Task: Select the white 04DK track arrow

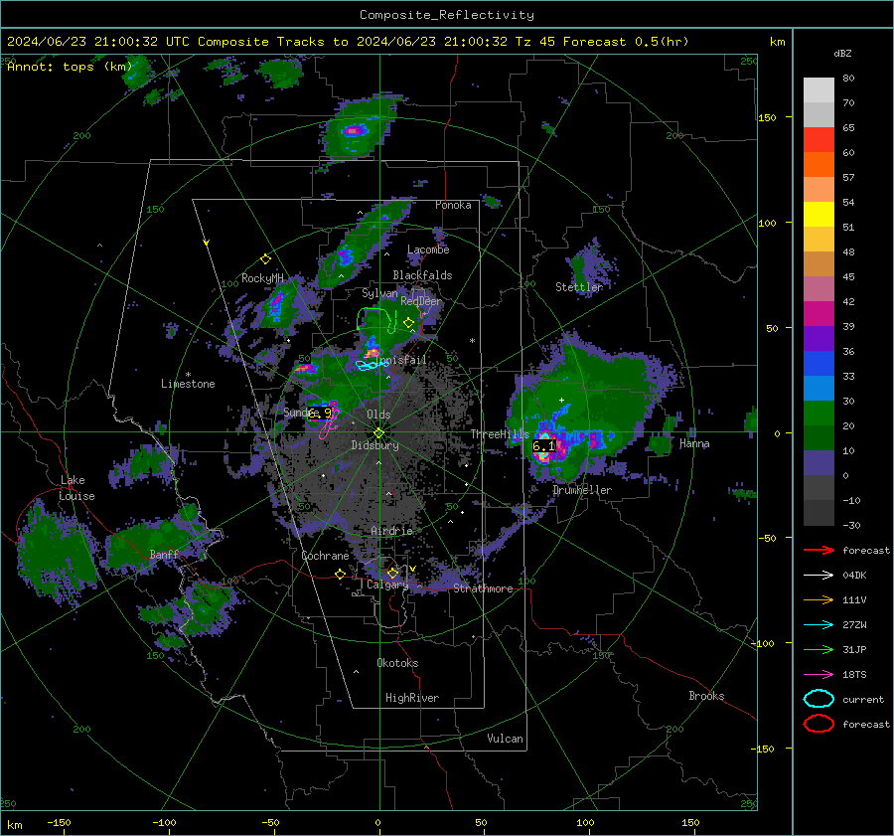Action: (x=819, y=575)
